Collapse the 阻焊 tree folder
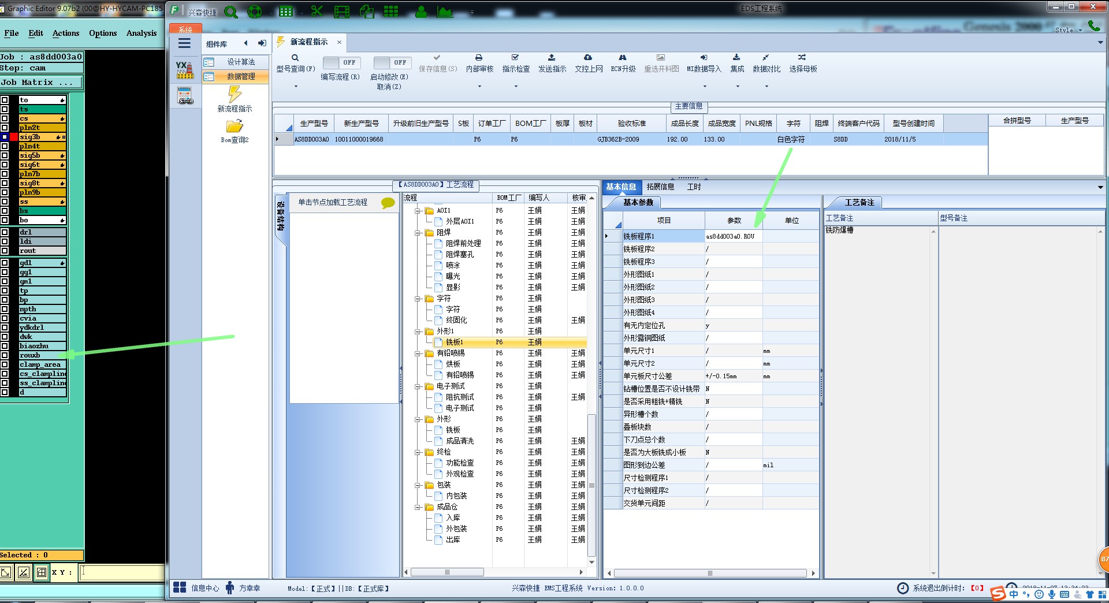 pos(418,233)
